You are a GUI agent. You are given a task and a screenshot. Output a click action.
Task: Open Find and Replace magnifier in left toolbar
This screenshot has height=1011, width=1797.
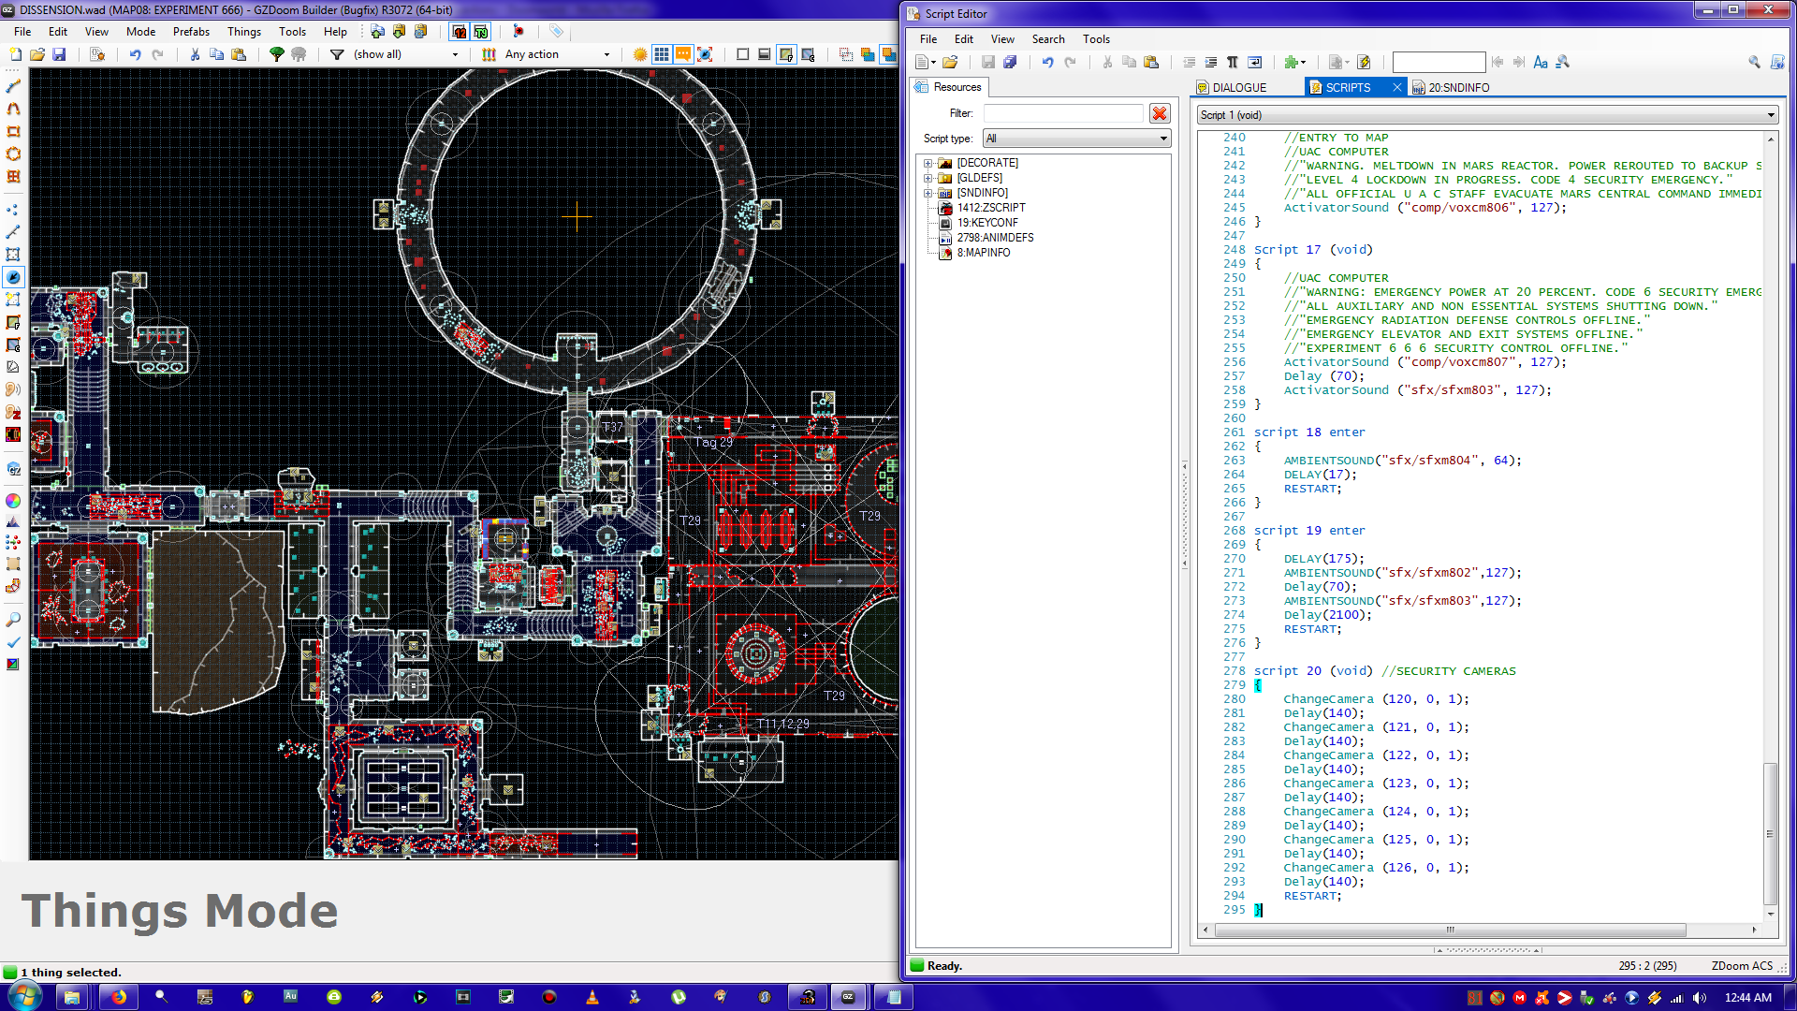pyautogui.click(x=13, y=620)
